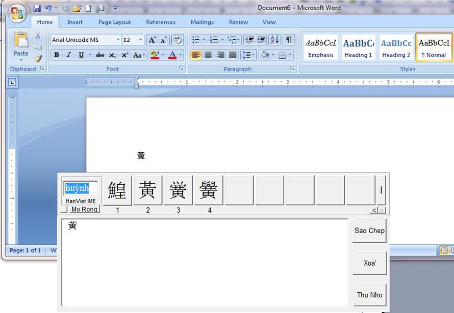Click the Open folder icon in Quick Access

pyautogui.click(x=77, y=8)
